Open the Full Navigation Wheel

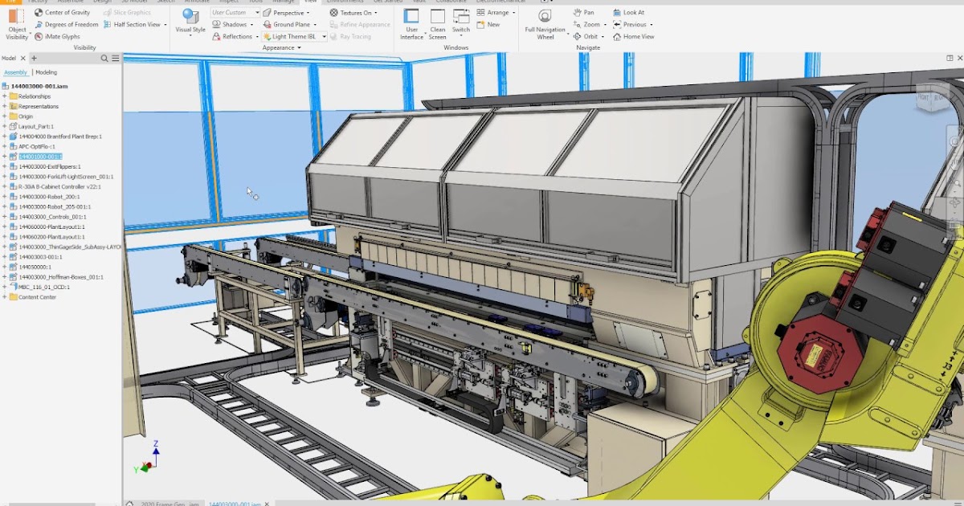[x=545, y=24]
